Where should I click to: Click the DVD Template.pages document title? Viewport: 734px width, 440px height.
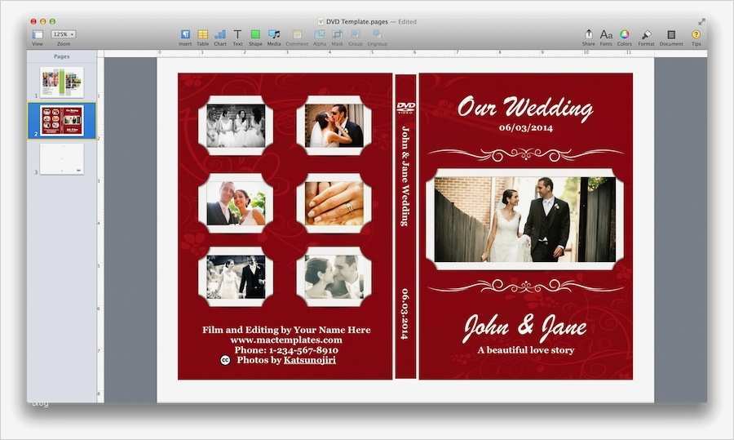pyautogui.click(x=357, y=21)
